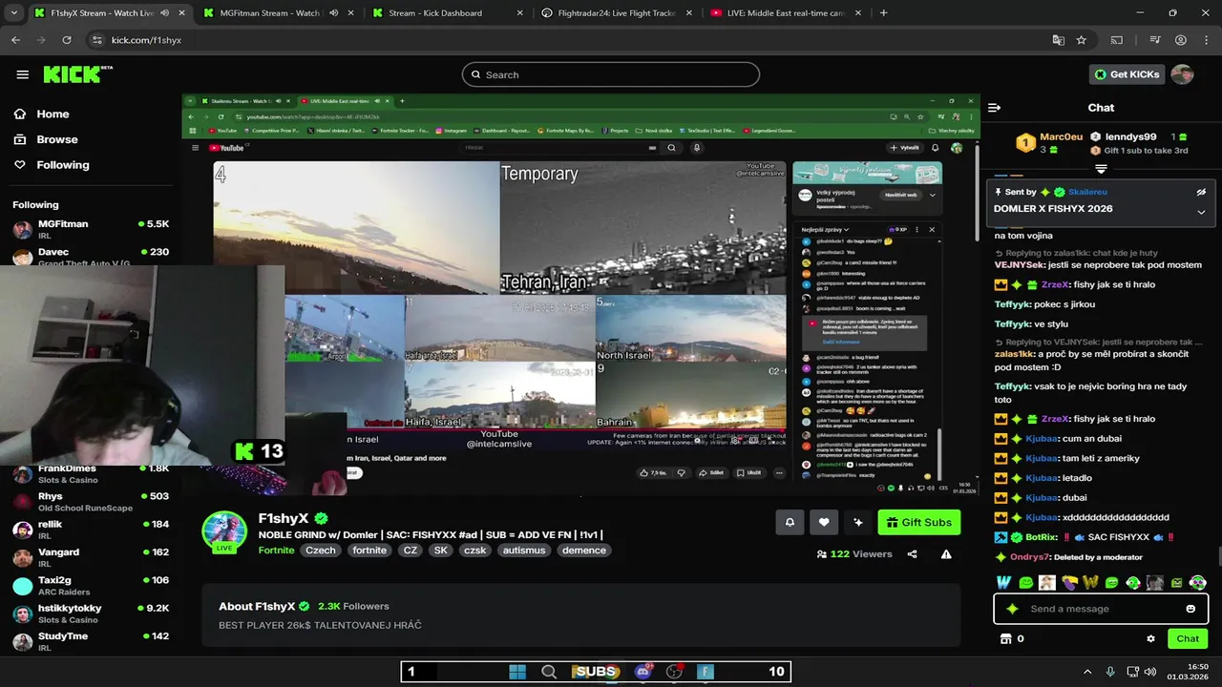This screenshot has width=1222, height=687.
Task: Open Windows Start menu
Action: click(x=517, y=672)
